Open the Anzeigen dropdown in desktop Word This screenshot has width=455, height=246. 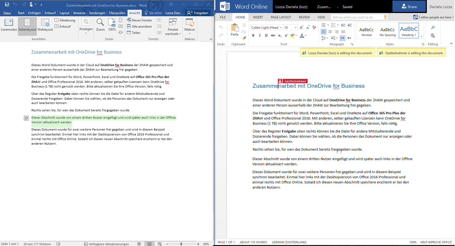(86, 26)
